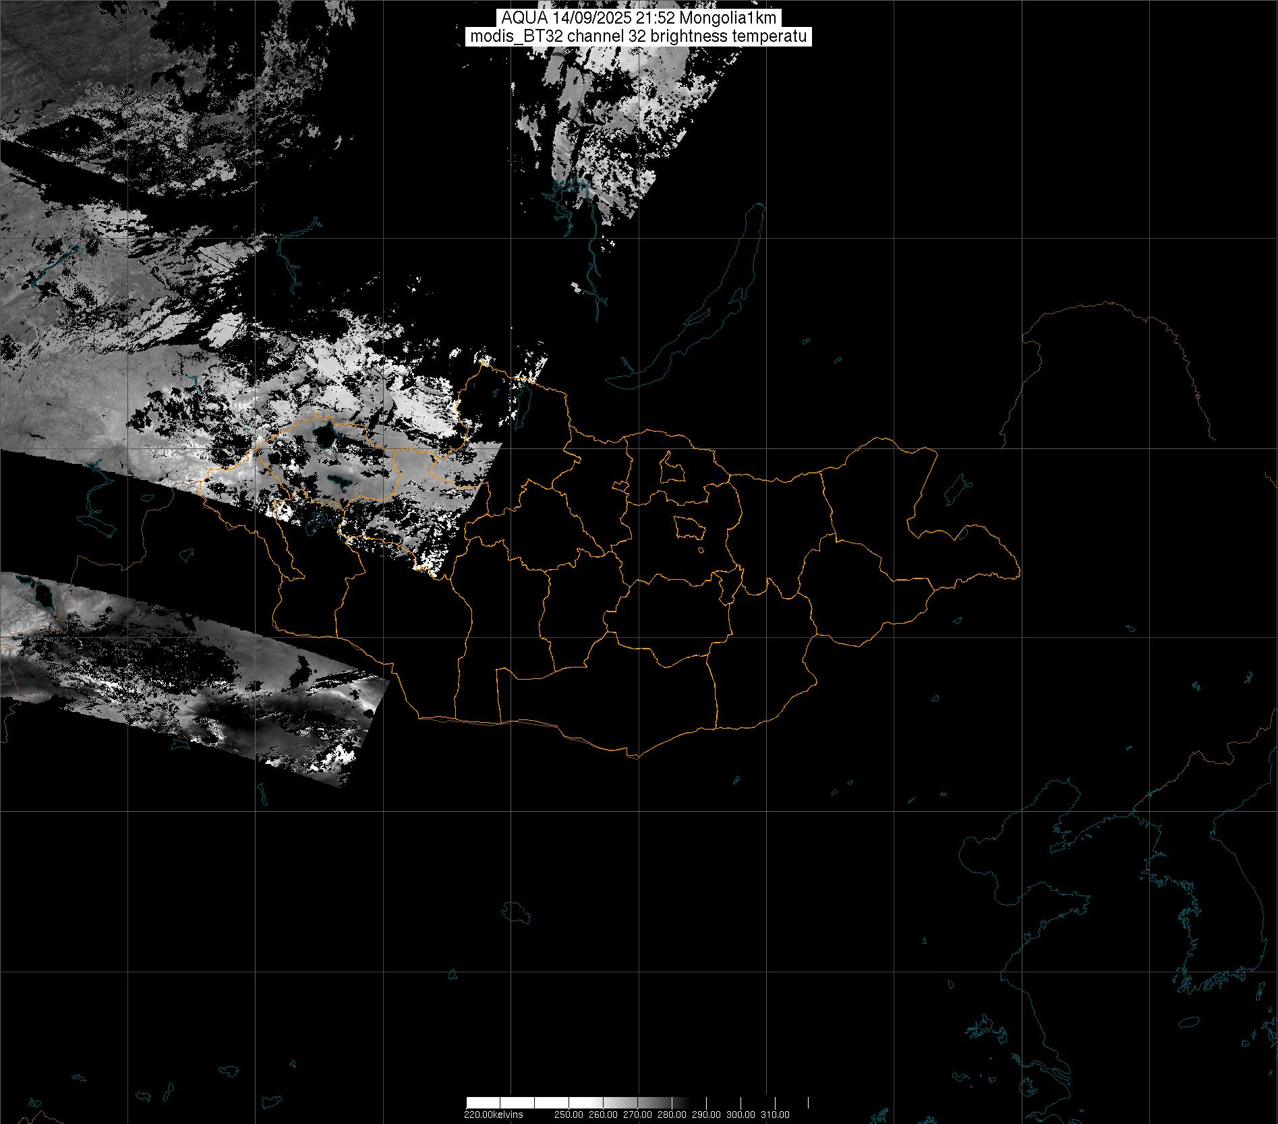1278x1124 pixels.
Task: Choose the "310.00" scale label
Action: pos(775,1115)
